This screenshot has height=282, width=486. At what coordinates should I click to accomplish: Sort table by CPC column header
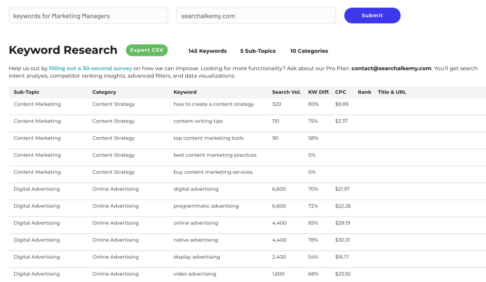340,92
